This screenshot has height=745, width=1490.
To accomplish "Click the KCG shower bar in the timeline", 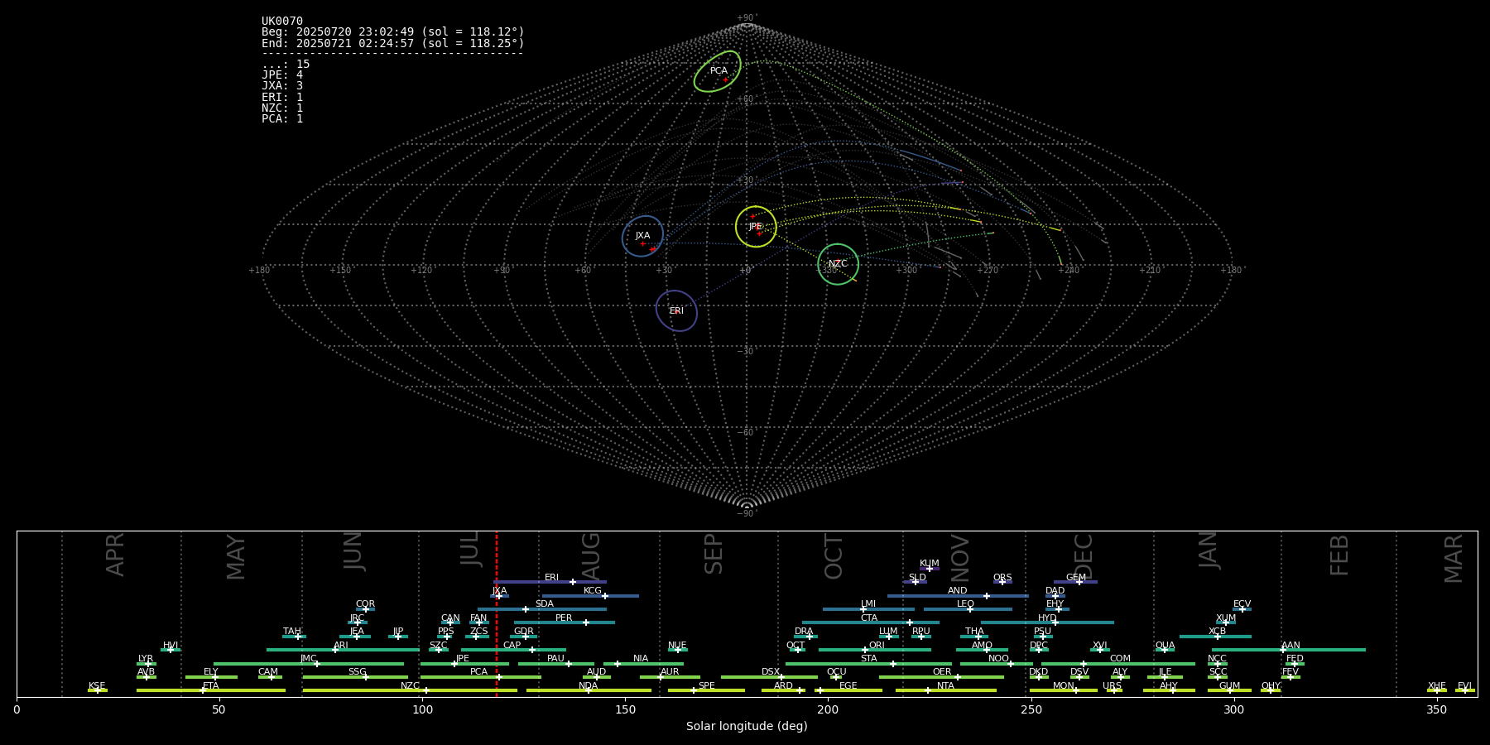I will pyautogui.click(x=590, y=596).
